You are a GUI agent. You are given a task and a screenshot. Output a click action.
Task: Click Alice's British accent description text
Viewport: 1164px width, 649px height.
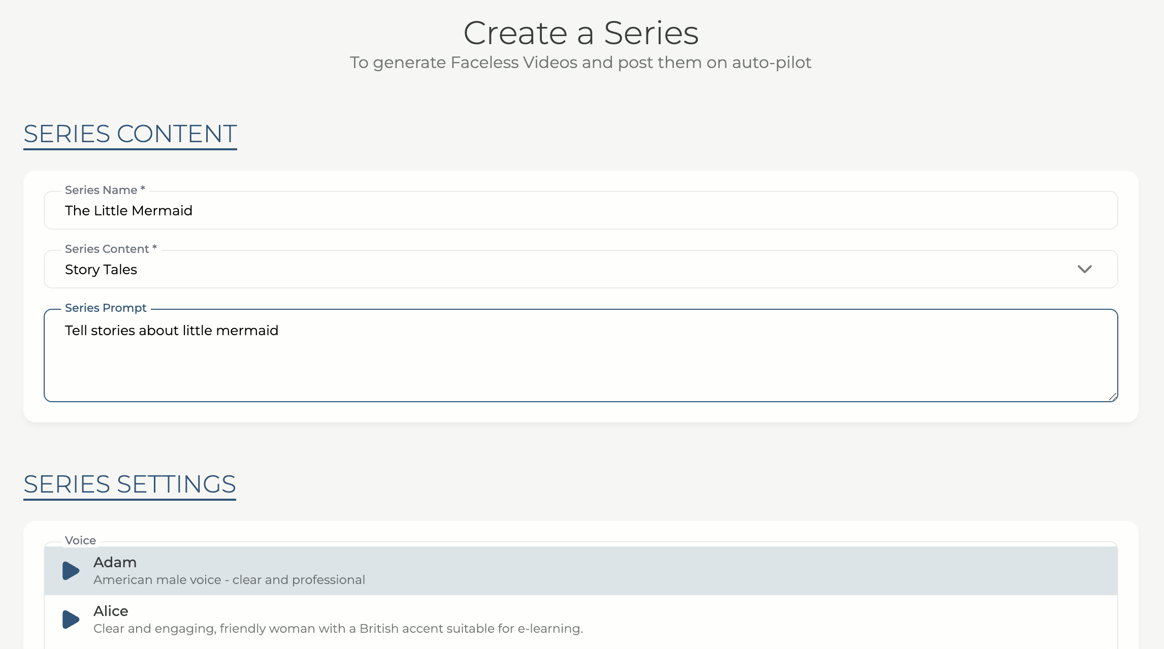click(x=338, y=629)
